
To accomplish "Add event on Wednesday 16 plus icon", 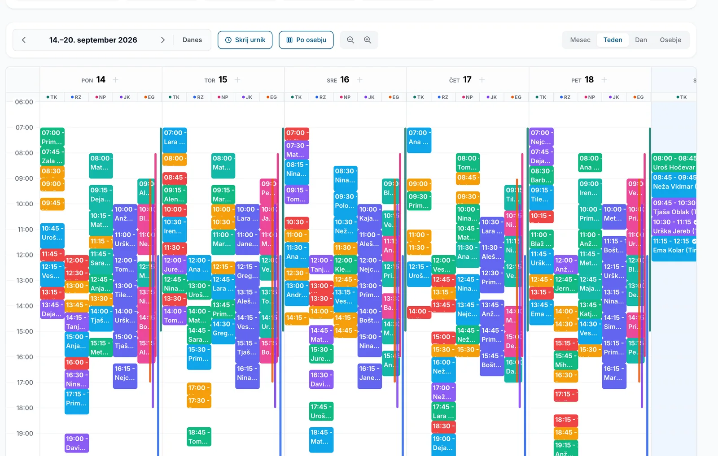I will click(359, 80).
